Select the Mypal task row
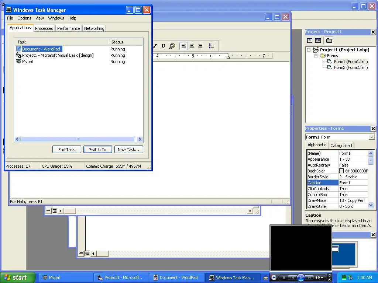This screenshot has height=283, width=378. coord(78,62)
